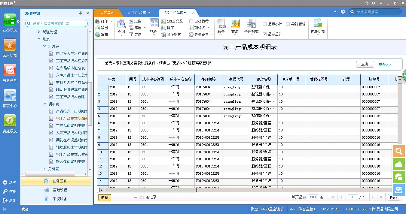Image resolution: width=406 pixels, height=214 pixels.
Task: Open the 筛选 dropdown arrow
Action: 145,28
